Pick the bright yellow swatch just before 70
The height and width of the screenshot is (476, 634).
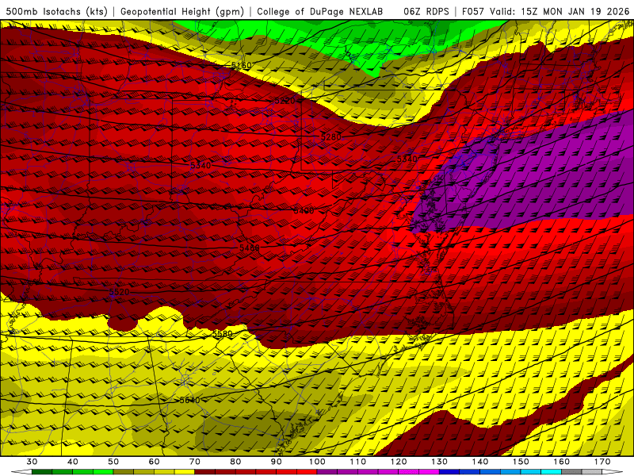click(185, 472)
